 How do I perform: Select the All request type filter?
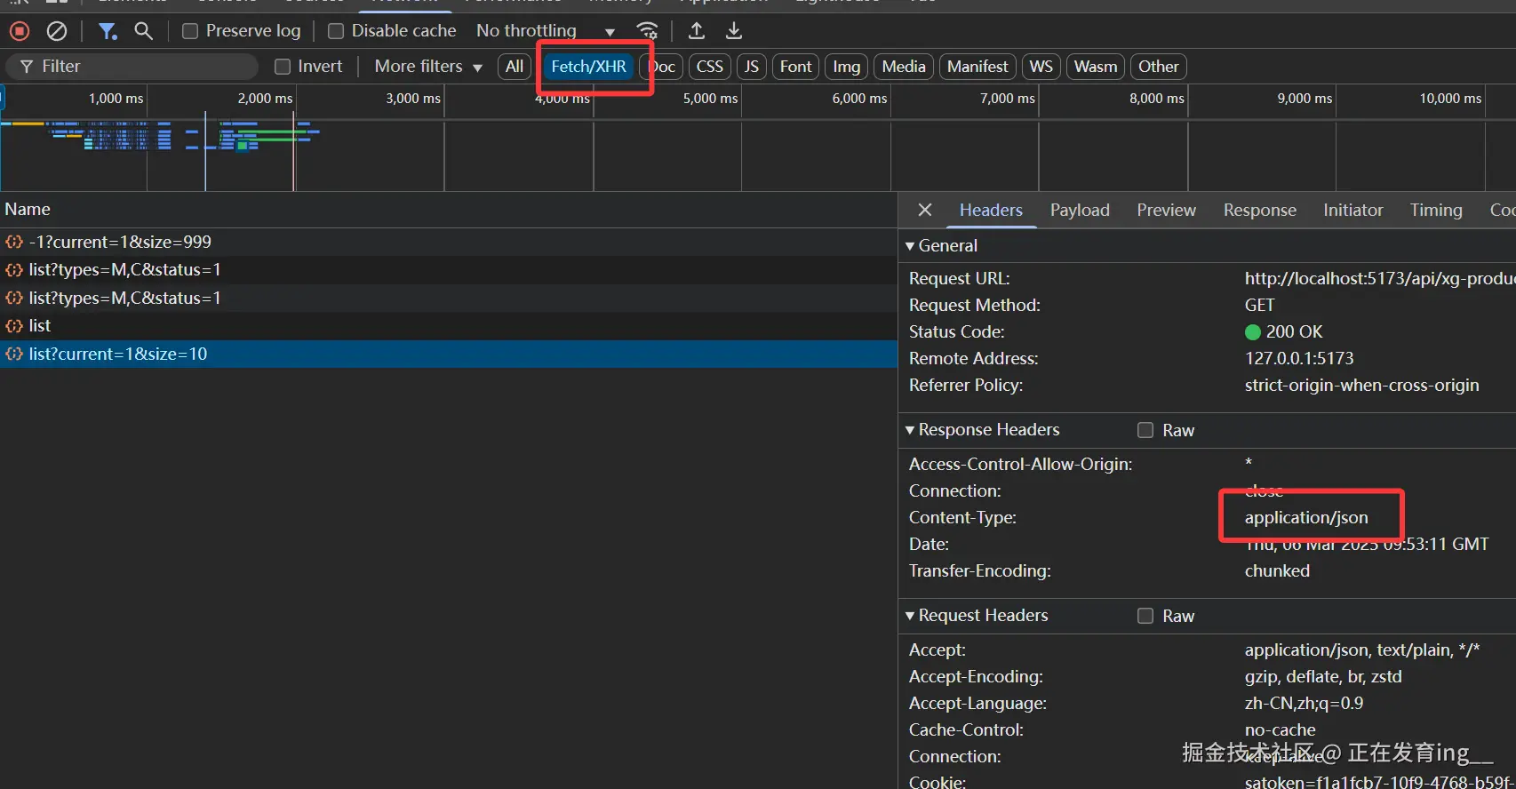515,67
